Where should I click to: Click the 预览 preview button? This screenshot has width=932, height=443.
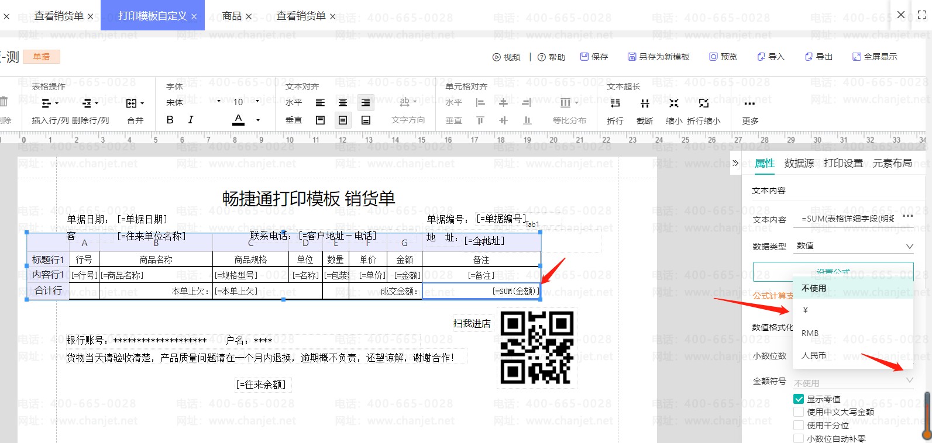(x=723, y=57)
